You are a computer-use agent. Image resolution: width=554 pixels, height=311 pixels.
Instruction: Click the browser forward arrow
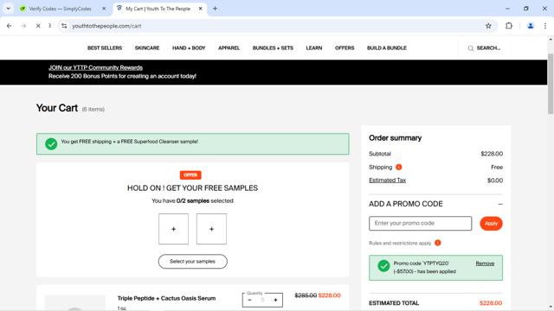[x=23, y=26]
